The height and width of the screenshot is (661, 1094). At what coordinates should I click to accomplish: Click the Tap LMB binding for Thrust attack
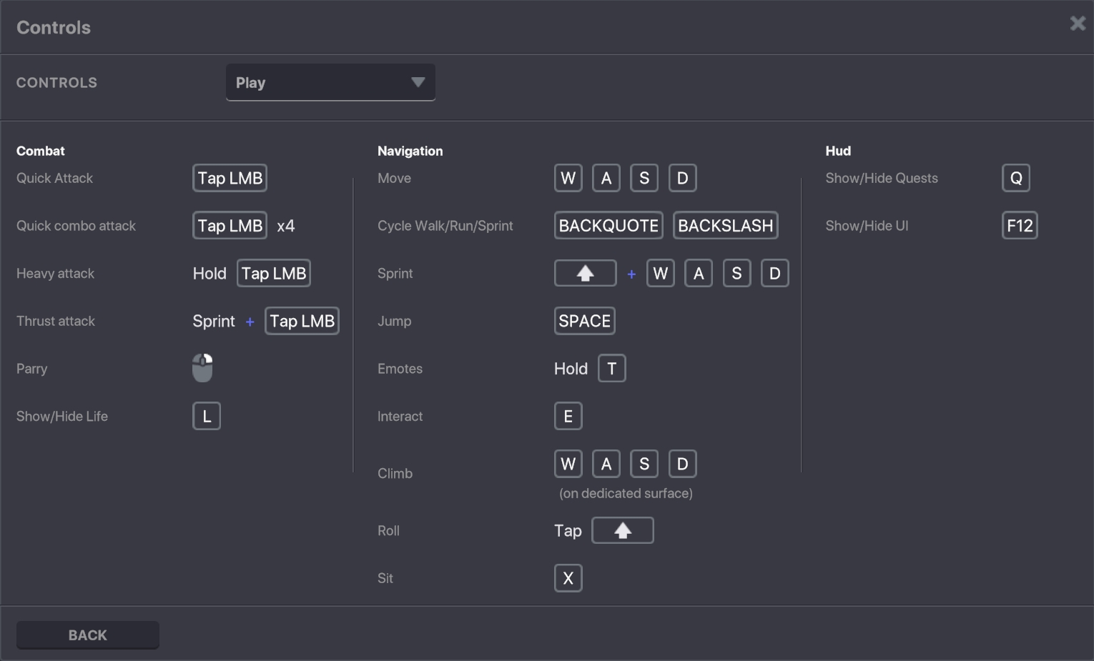[x=302, y=321]
